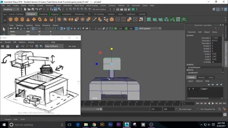The height and width of the screenshot is (128, 228).
Task: Switch to the Sculpting shelf tab
Action: [x=43, y=14]
